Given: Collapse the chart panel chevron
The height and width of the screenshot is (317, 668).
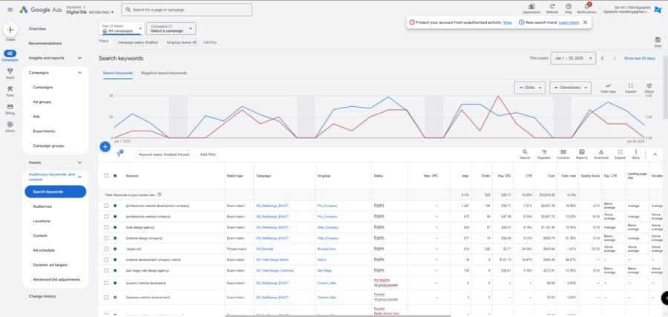Looking at the screenshot, I should (x=655, y=154).
